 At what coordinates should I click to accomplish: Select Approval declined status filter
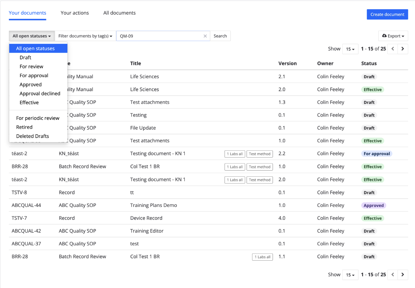(x=40, y=94)
